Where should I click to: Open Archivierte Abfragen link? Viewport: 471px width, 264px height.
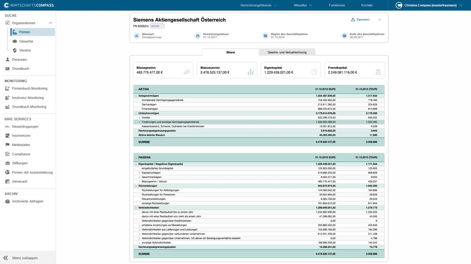[27, 201]
